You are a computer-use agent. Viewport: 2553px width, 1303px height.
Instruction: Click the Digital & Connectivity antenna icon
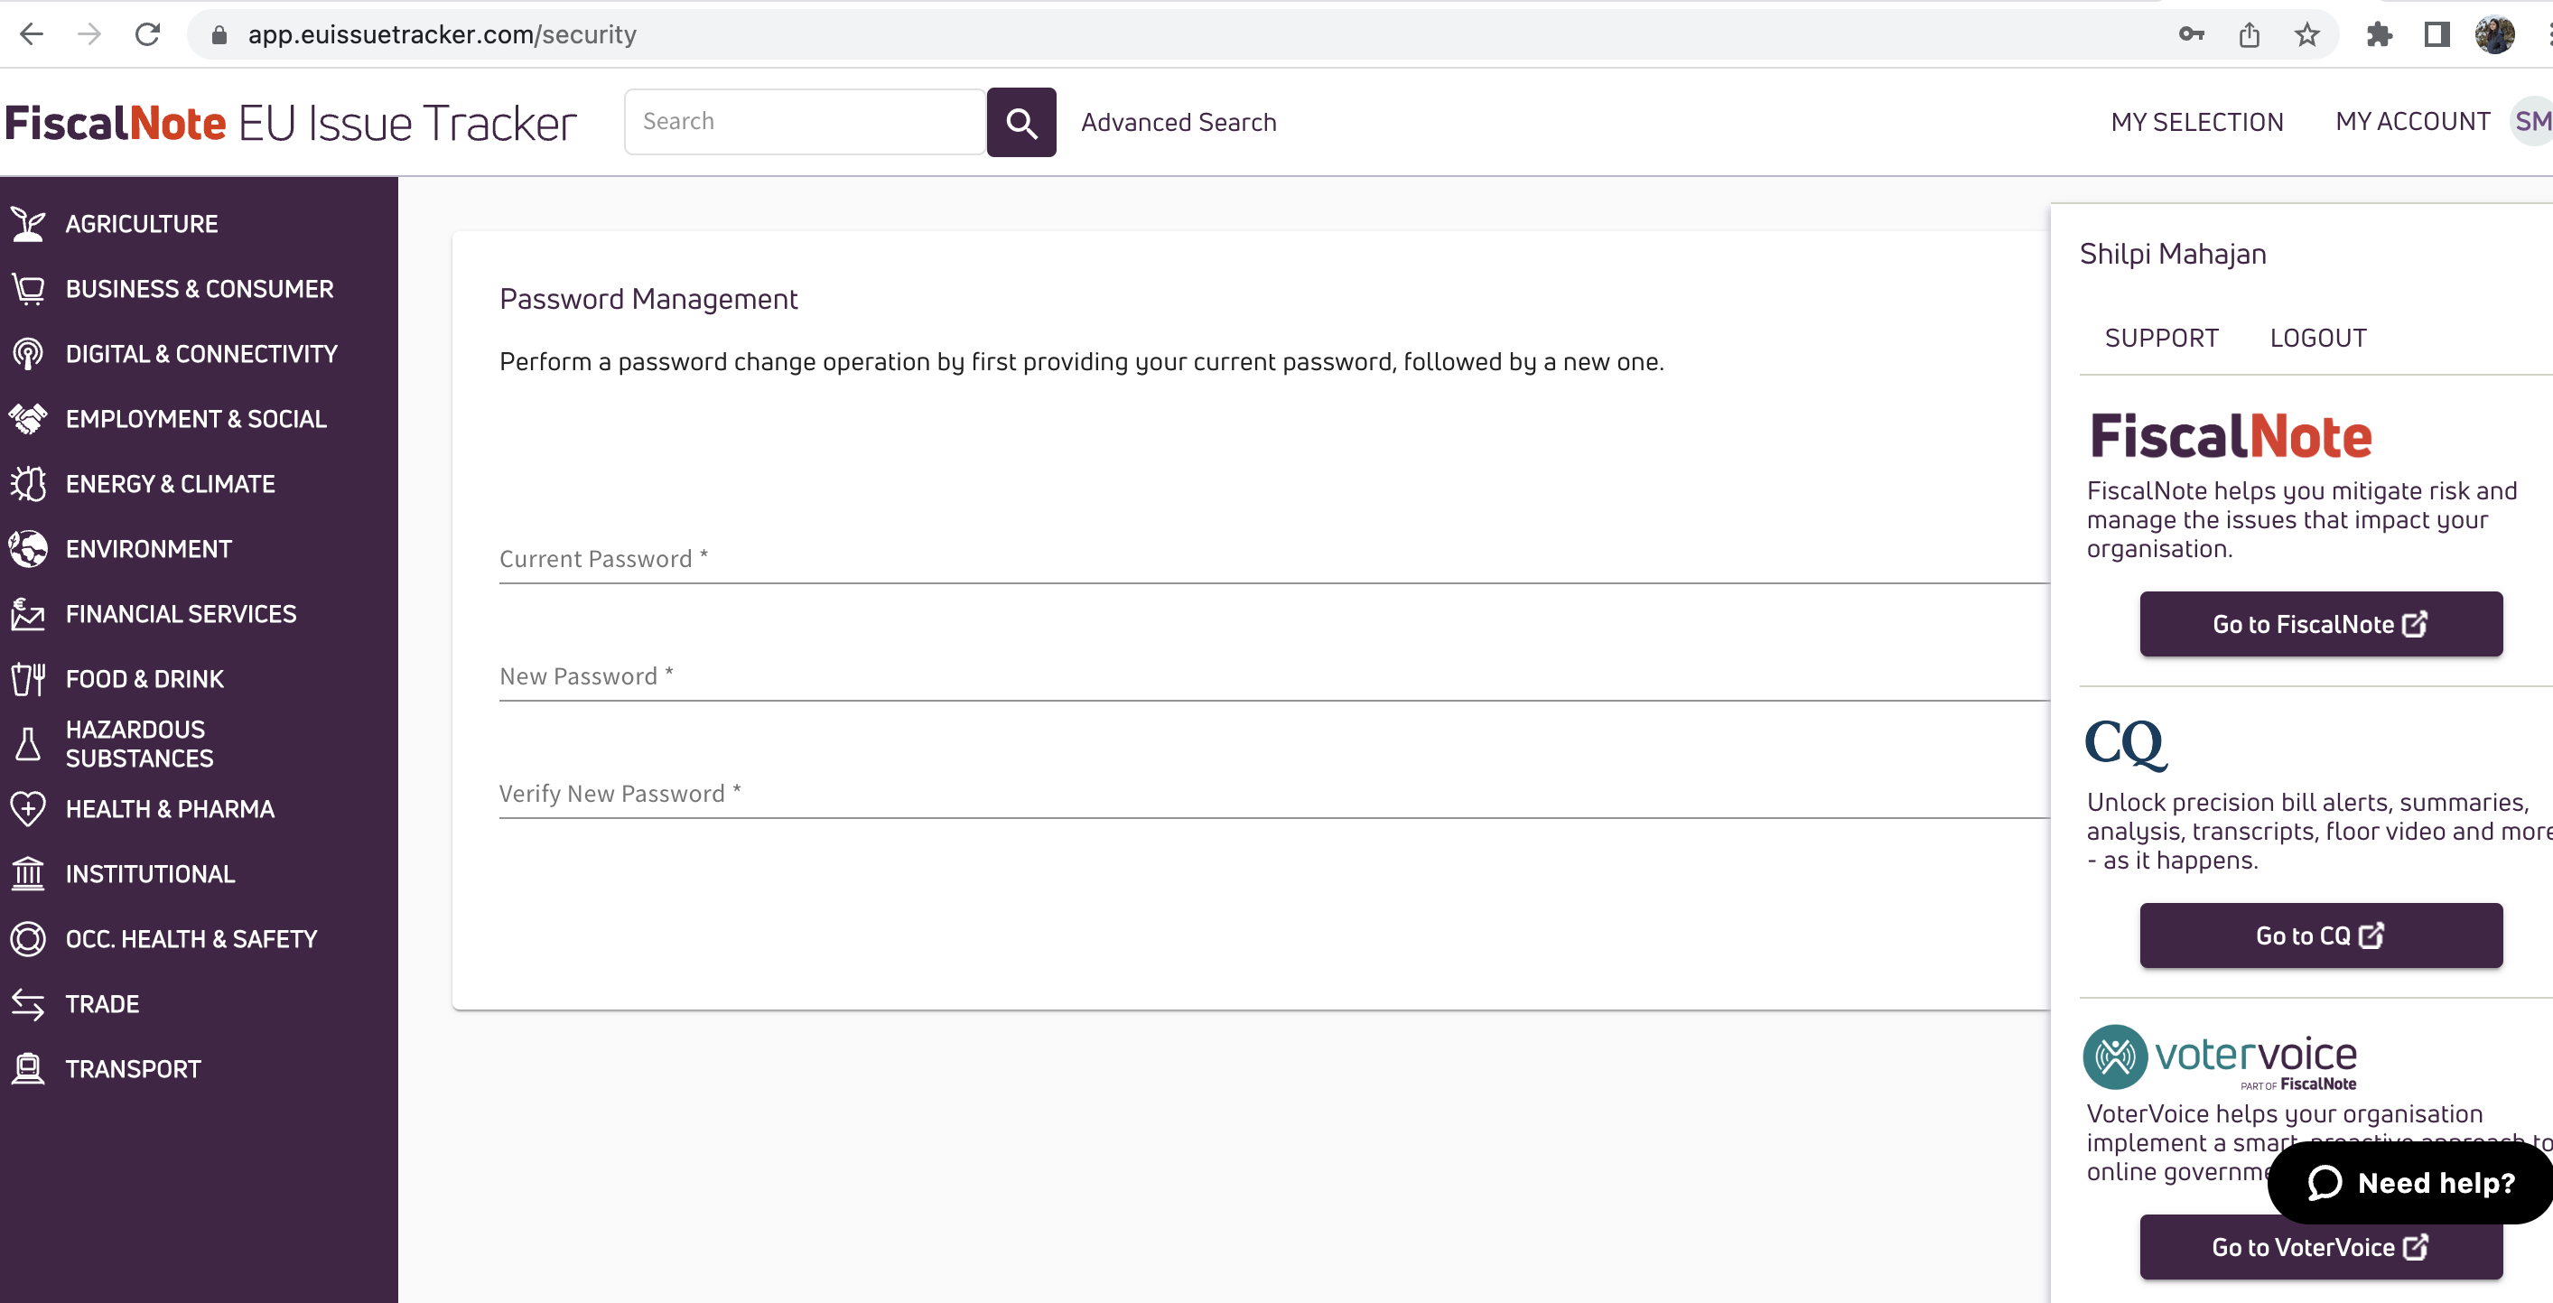pos(28,354)
